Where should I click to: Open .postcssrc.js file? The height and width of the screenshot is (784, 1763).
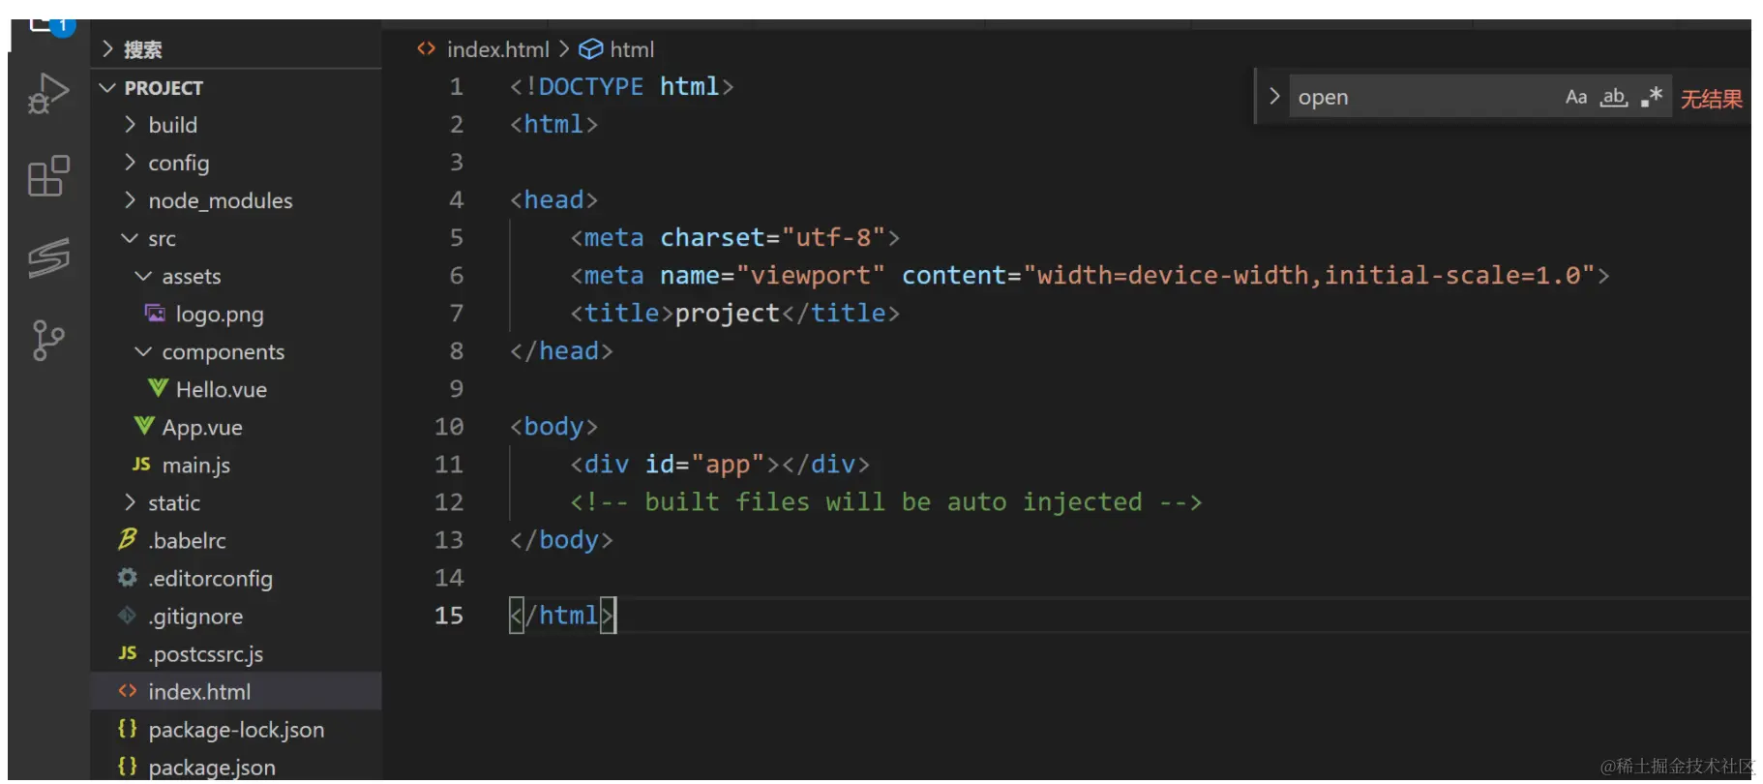tap(205, 653)
